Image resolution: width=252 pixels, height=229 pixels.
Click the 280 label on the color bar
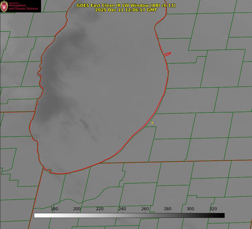(168, 209)
